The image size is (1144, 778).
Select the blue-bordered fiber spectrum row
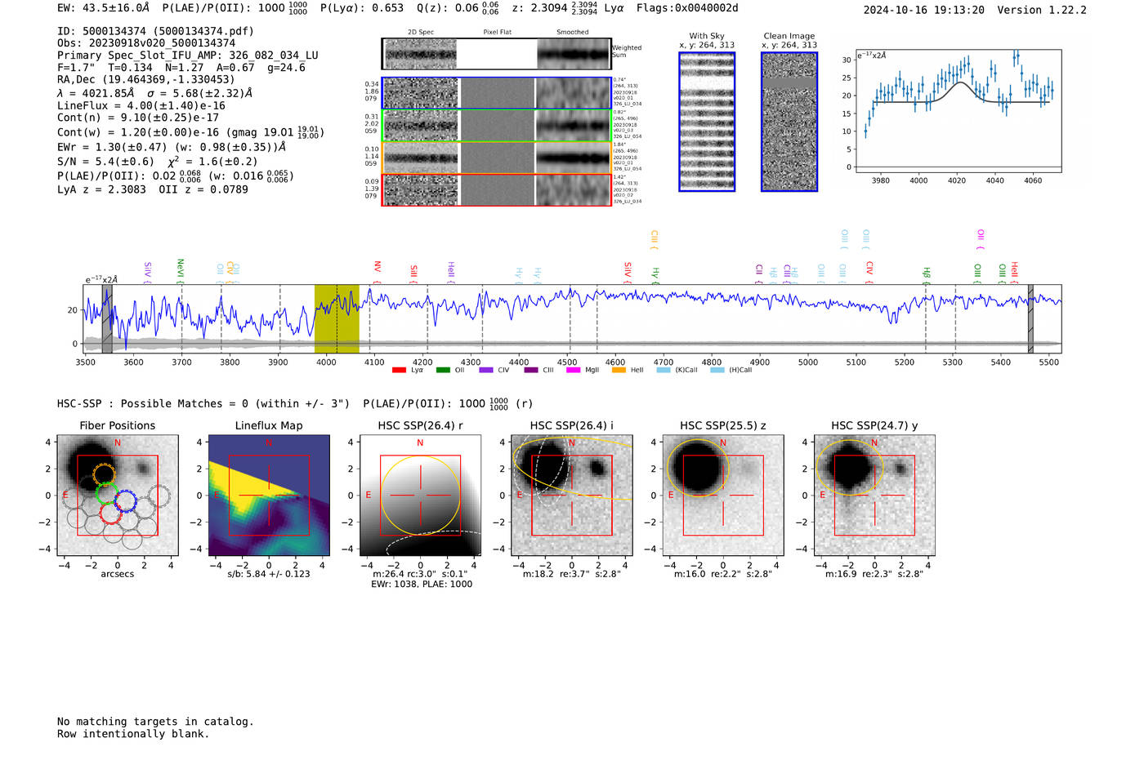coord(497,93)
